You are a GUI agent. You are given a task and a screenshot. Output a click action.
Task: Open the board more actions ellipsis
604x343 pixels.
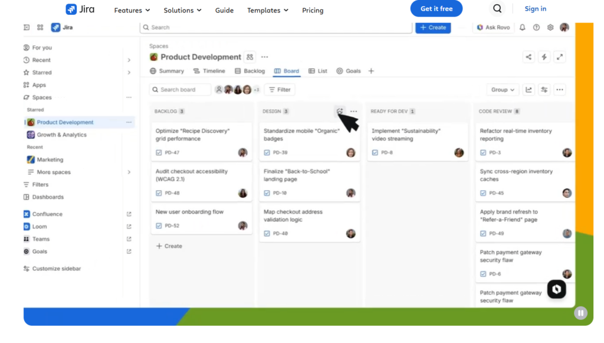click(x=560, y=90)
